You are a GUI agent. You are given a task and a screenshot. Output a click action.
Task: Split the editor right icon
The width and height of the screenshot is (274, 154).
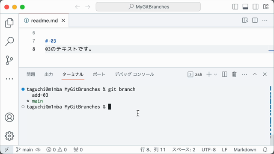255,21
